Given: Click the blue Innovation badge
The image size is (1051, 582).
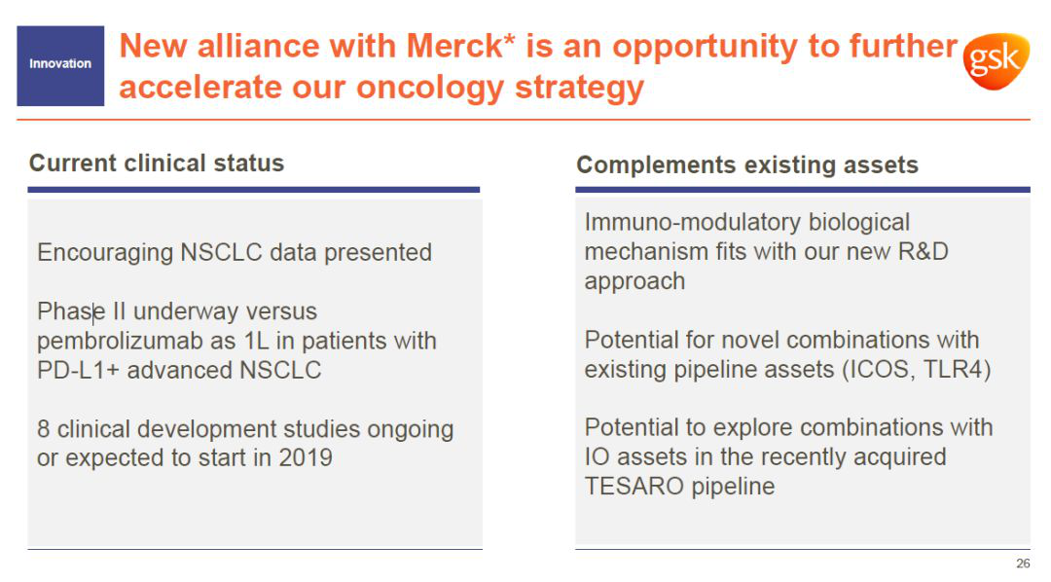Looking at the screenshot, I should click(60, 66).
